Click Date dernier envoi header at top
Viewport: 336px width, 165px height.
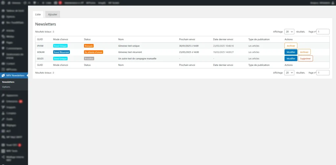coord(223,39)
